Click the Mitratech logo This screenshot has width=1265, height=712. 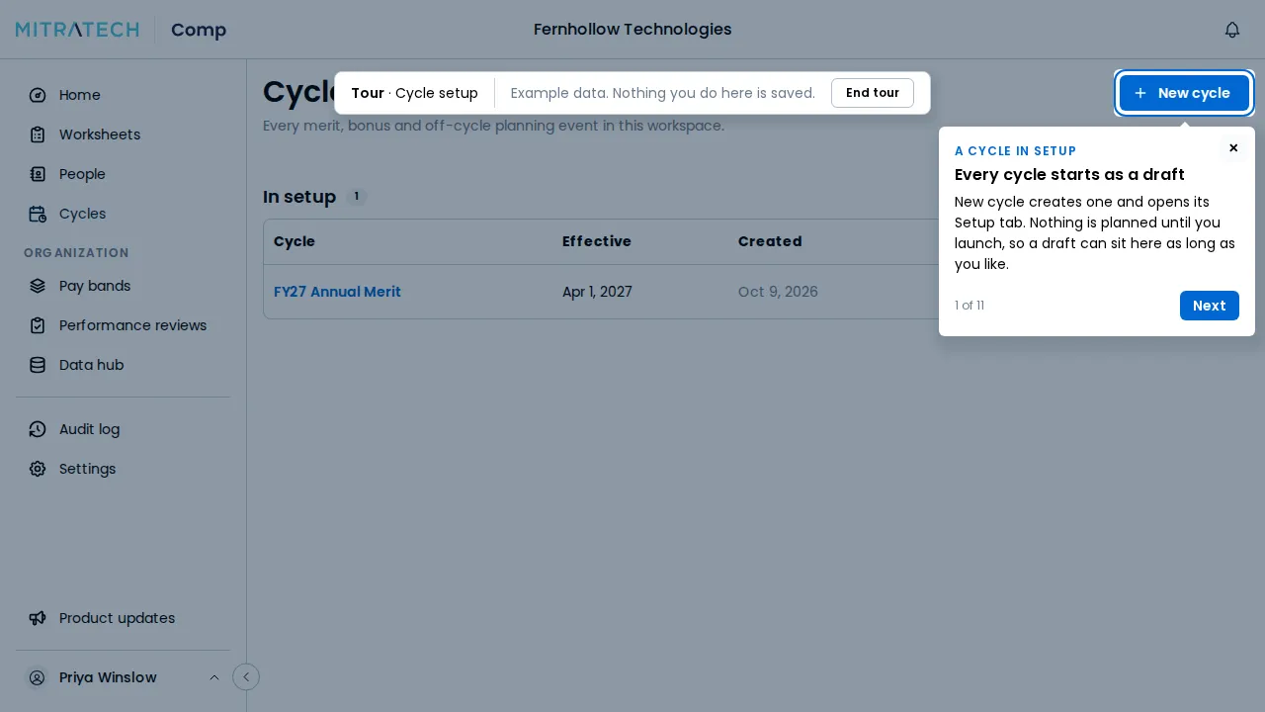(77, 30)
